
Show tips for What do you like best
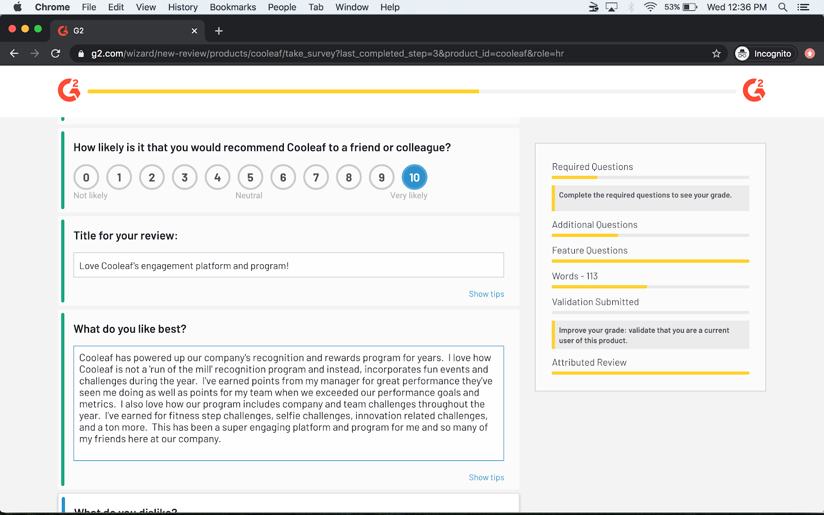pyautogui.click(x=486, y=477)
